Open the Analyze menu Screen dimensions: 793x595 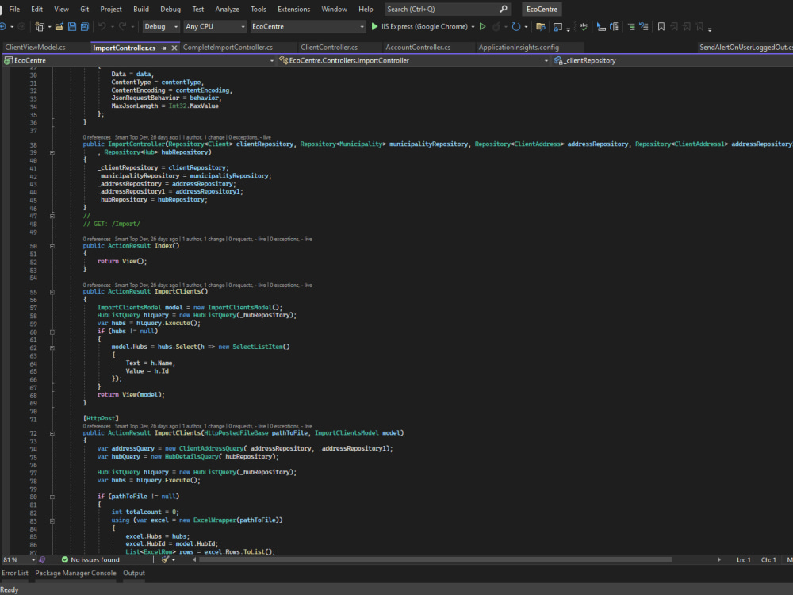pos(227,9)
